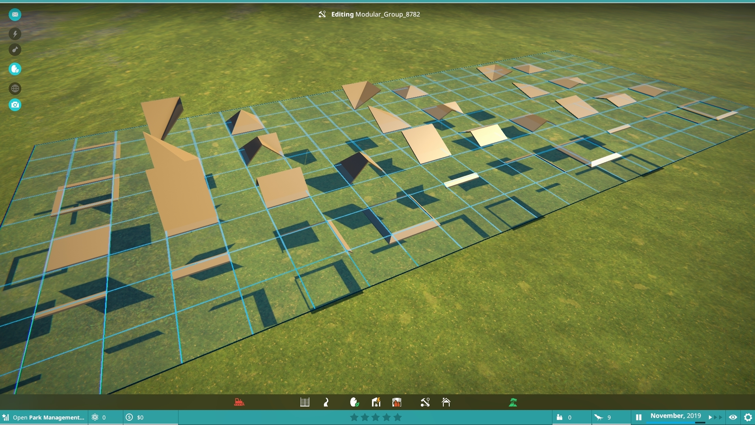Open the house shelter building icon
The image size is (755, 425).
(446, 402)
